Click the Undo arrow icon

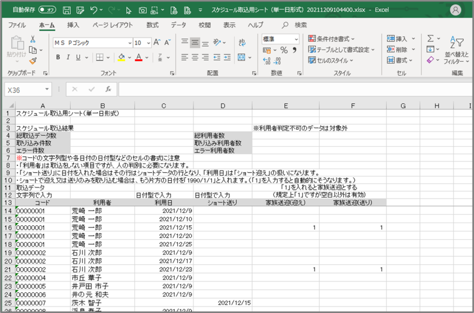94,10
